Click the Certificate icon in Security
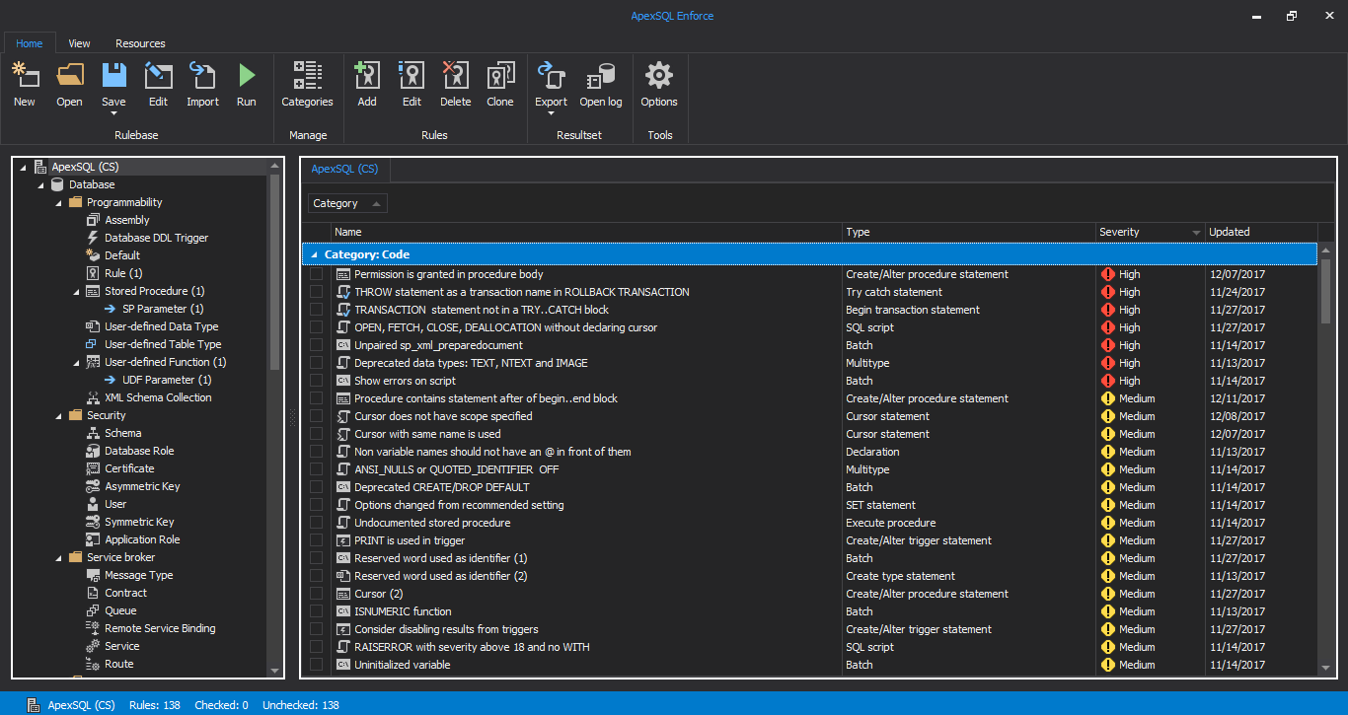This screenshot has height=715, width=1348. point(94,468)
